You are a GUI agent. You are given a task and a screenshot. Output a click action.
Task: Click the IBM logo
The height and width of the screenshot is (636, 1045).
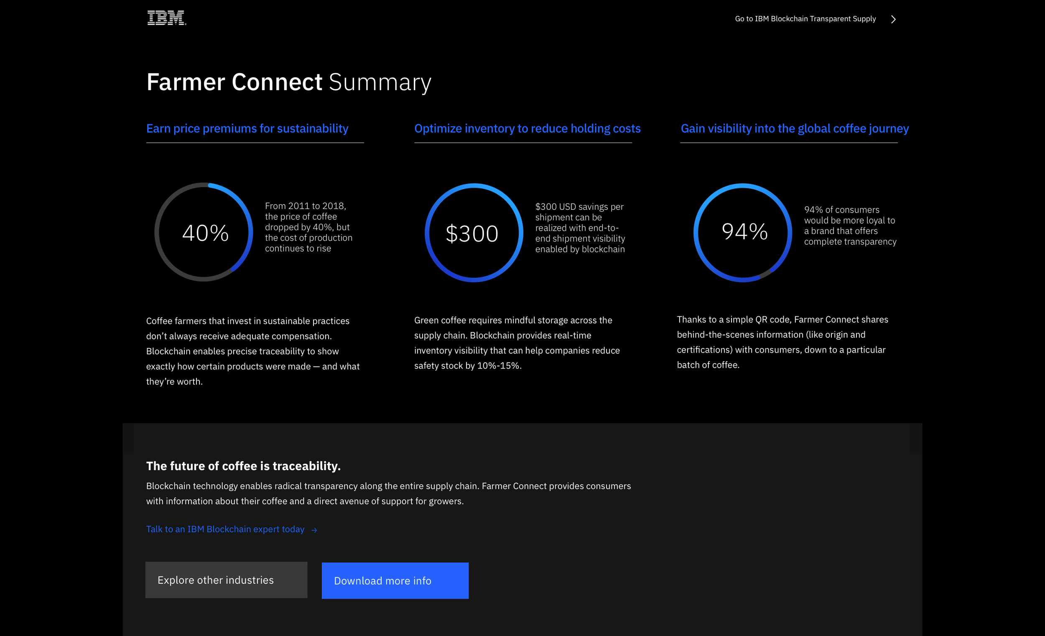coord(167,18)
